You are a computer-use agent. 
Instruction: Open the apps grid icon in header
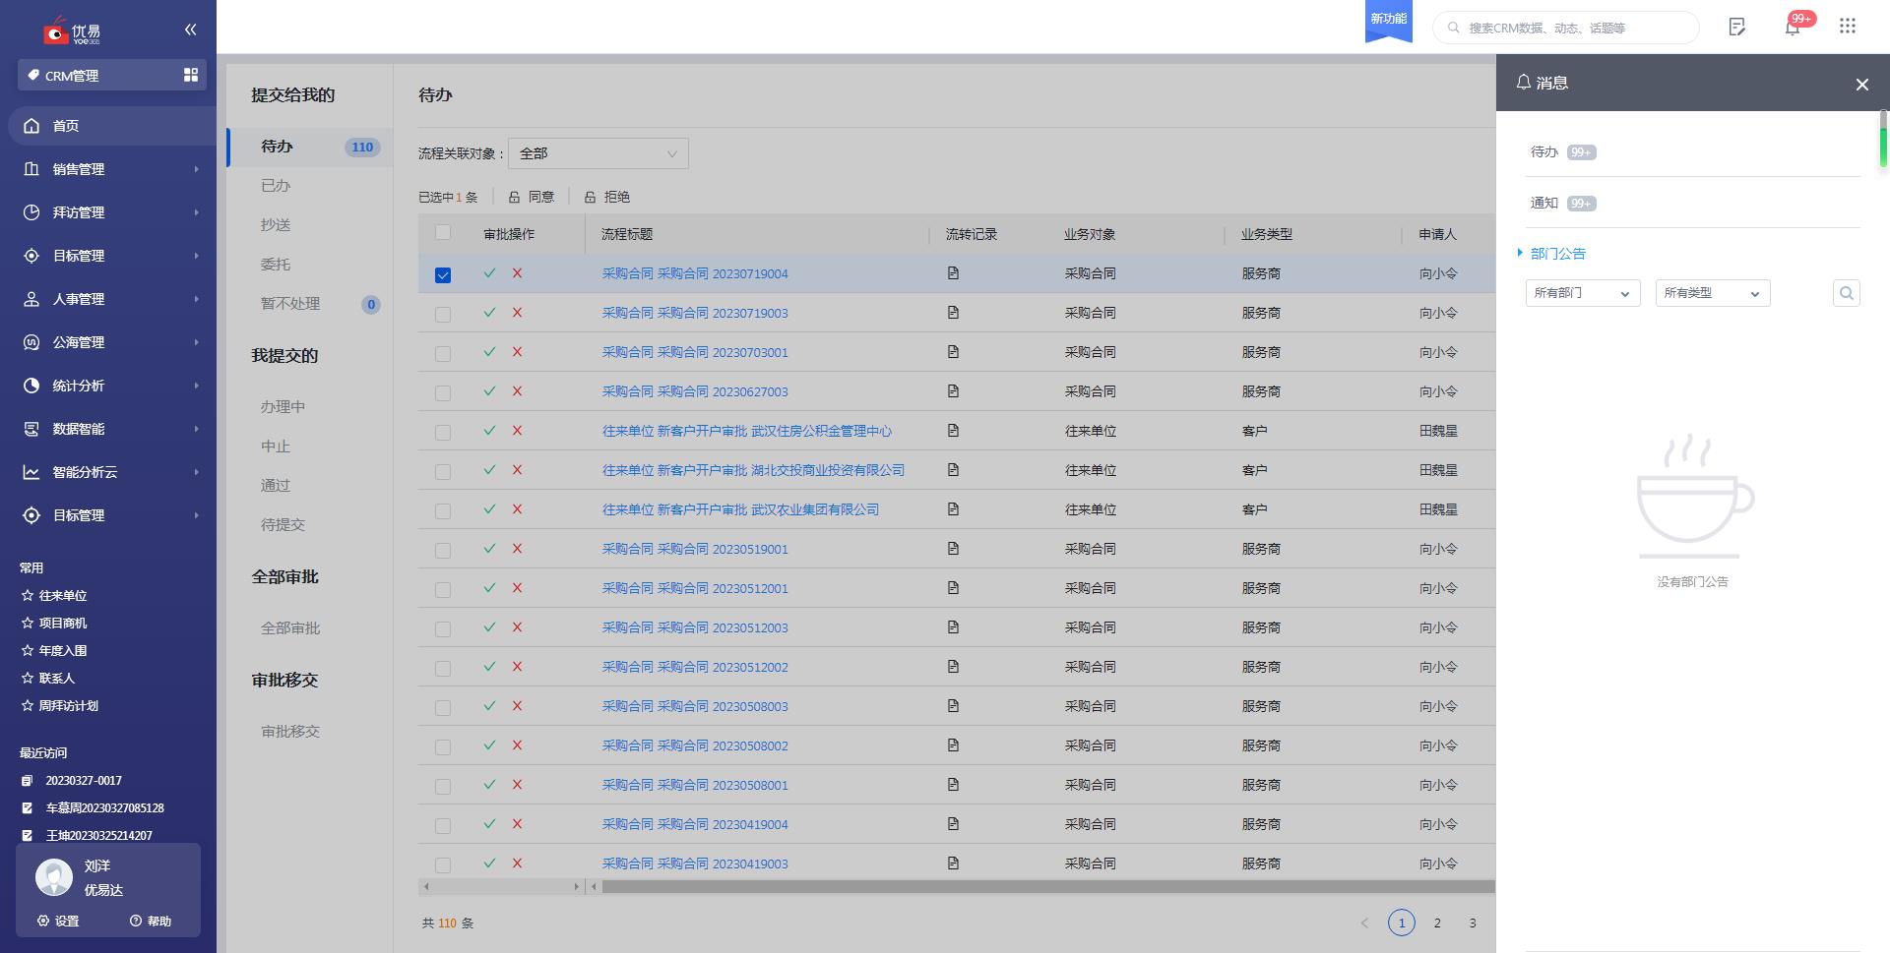(x=1848, y=27)
